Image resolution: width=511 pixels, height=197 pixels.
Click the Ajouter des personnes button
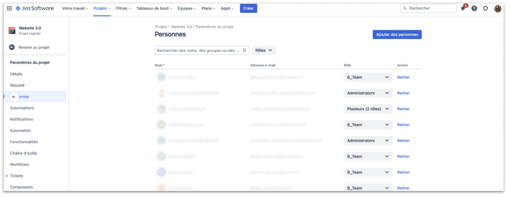[397, 34]
